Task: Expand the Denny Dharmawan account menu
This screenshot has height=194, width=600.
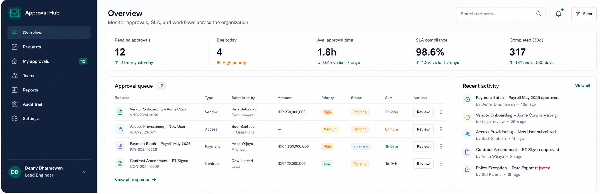Action: [x=84, y=172]
